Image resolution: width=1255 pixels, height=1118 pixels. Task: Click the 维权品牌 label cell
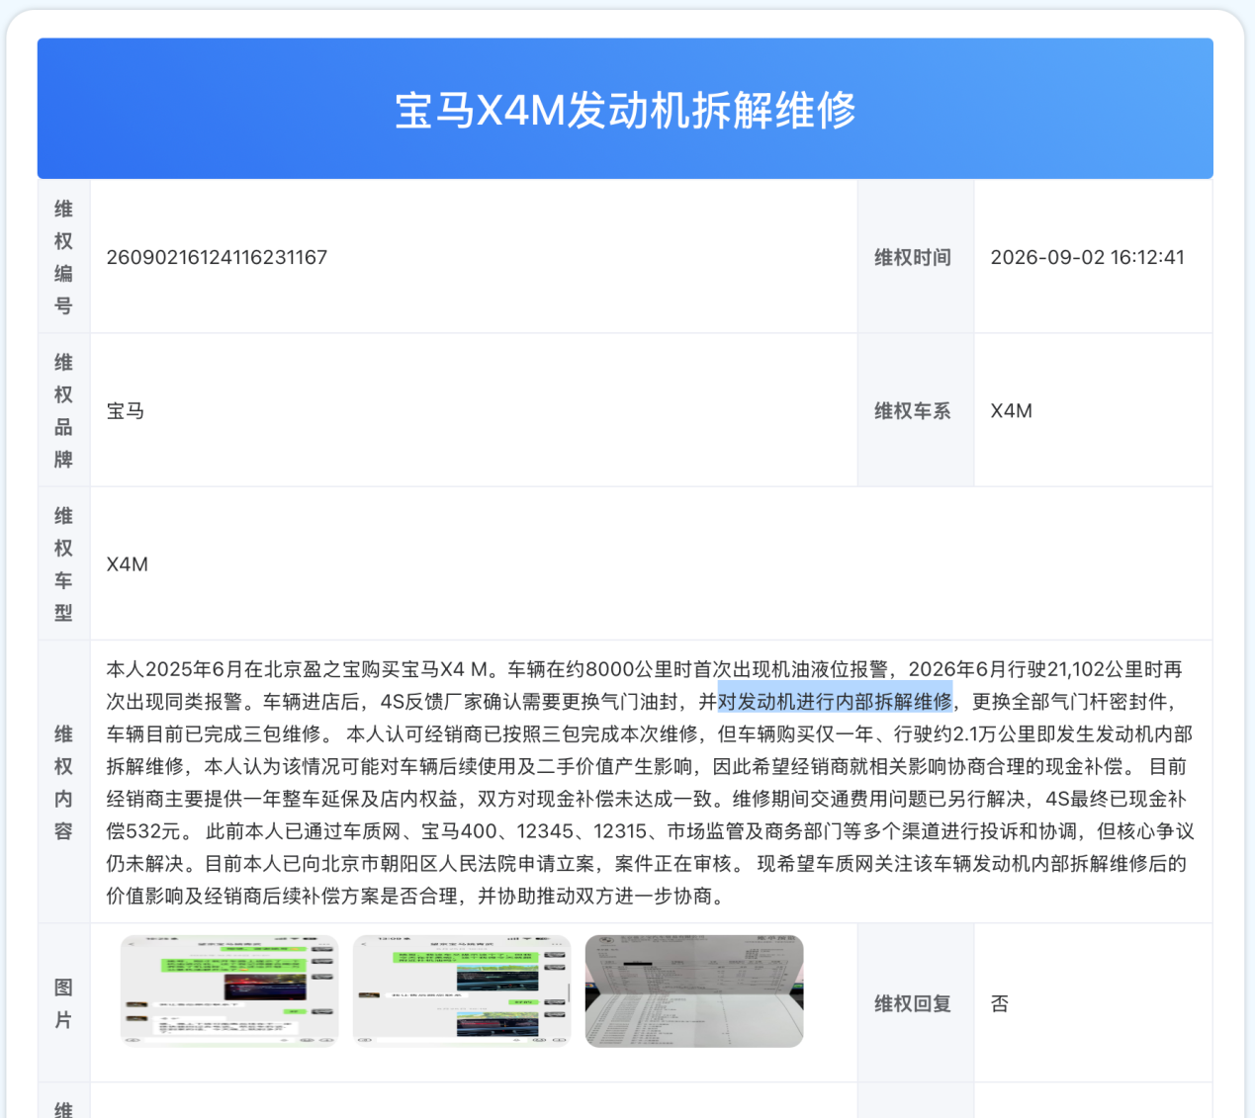point(63,410)
